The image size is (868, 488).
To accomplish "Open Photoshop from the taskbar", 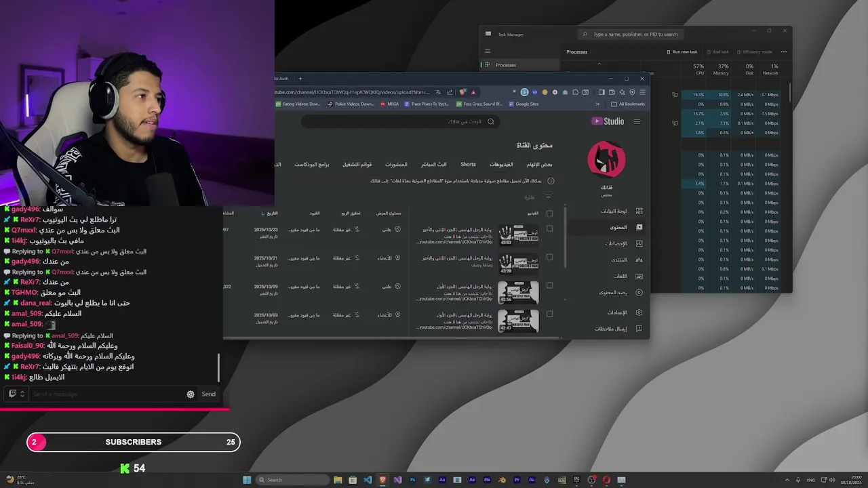I will pos(412,480).
